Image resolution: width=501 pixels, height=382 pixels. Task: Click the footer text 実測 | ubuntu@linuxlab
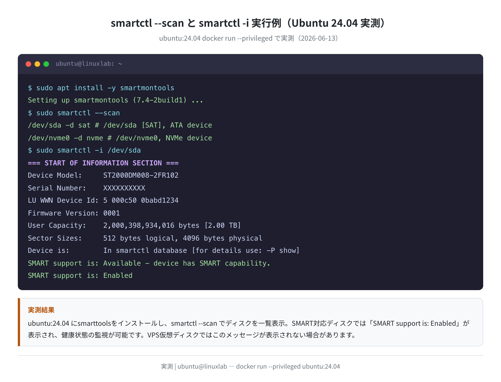pos(250,366)
